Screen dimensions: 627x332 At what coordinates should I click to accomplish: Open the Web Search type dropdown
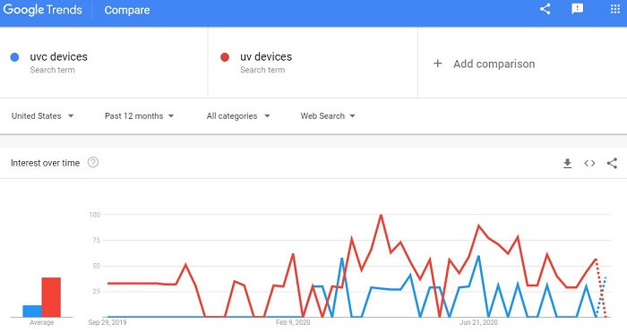pyautogui.click(x=328, y=115)
